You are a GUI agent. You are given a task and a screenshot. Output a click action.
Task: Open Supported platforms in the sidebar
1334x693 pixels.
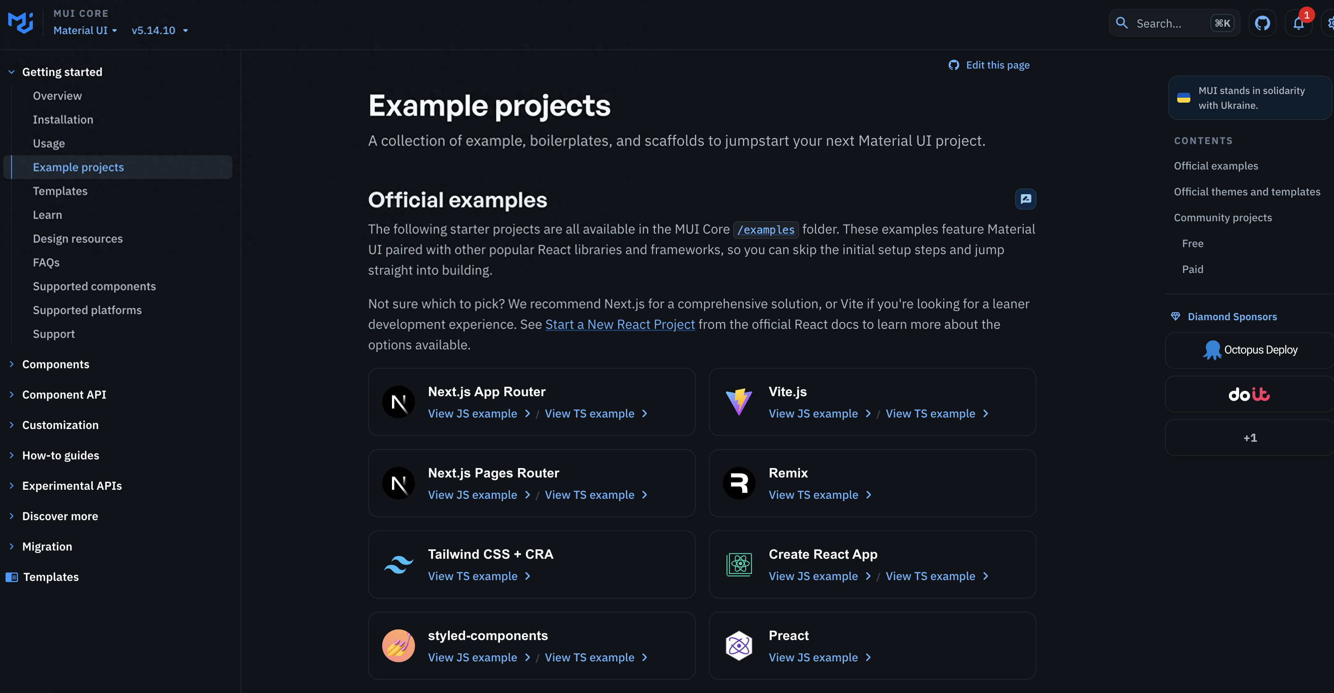coord(87,310)
